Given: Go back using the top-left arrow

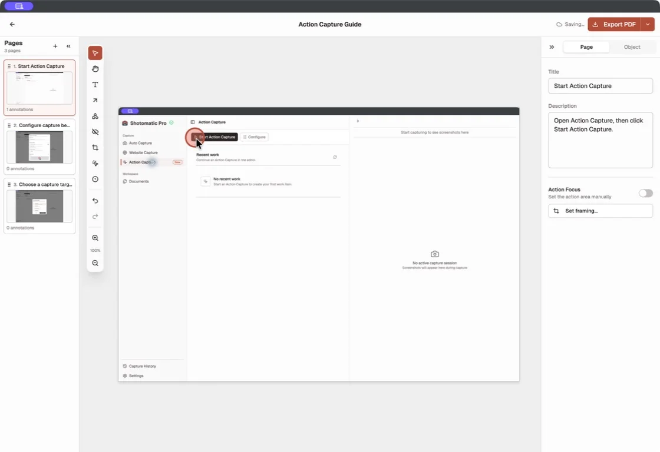Looking at the screenshot, I should click(12, 24).
